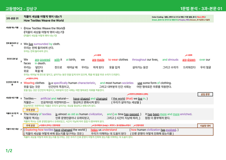
Task: Click the 'Purple_어휘' legend entry
Action: tap(184, 20)
